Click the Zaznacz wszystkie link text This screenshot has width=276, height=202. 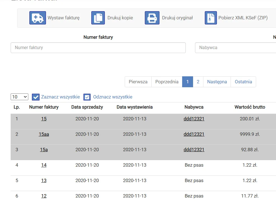tap(61, 97)
